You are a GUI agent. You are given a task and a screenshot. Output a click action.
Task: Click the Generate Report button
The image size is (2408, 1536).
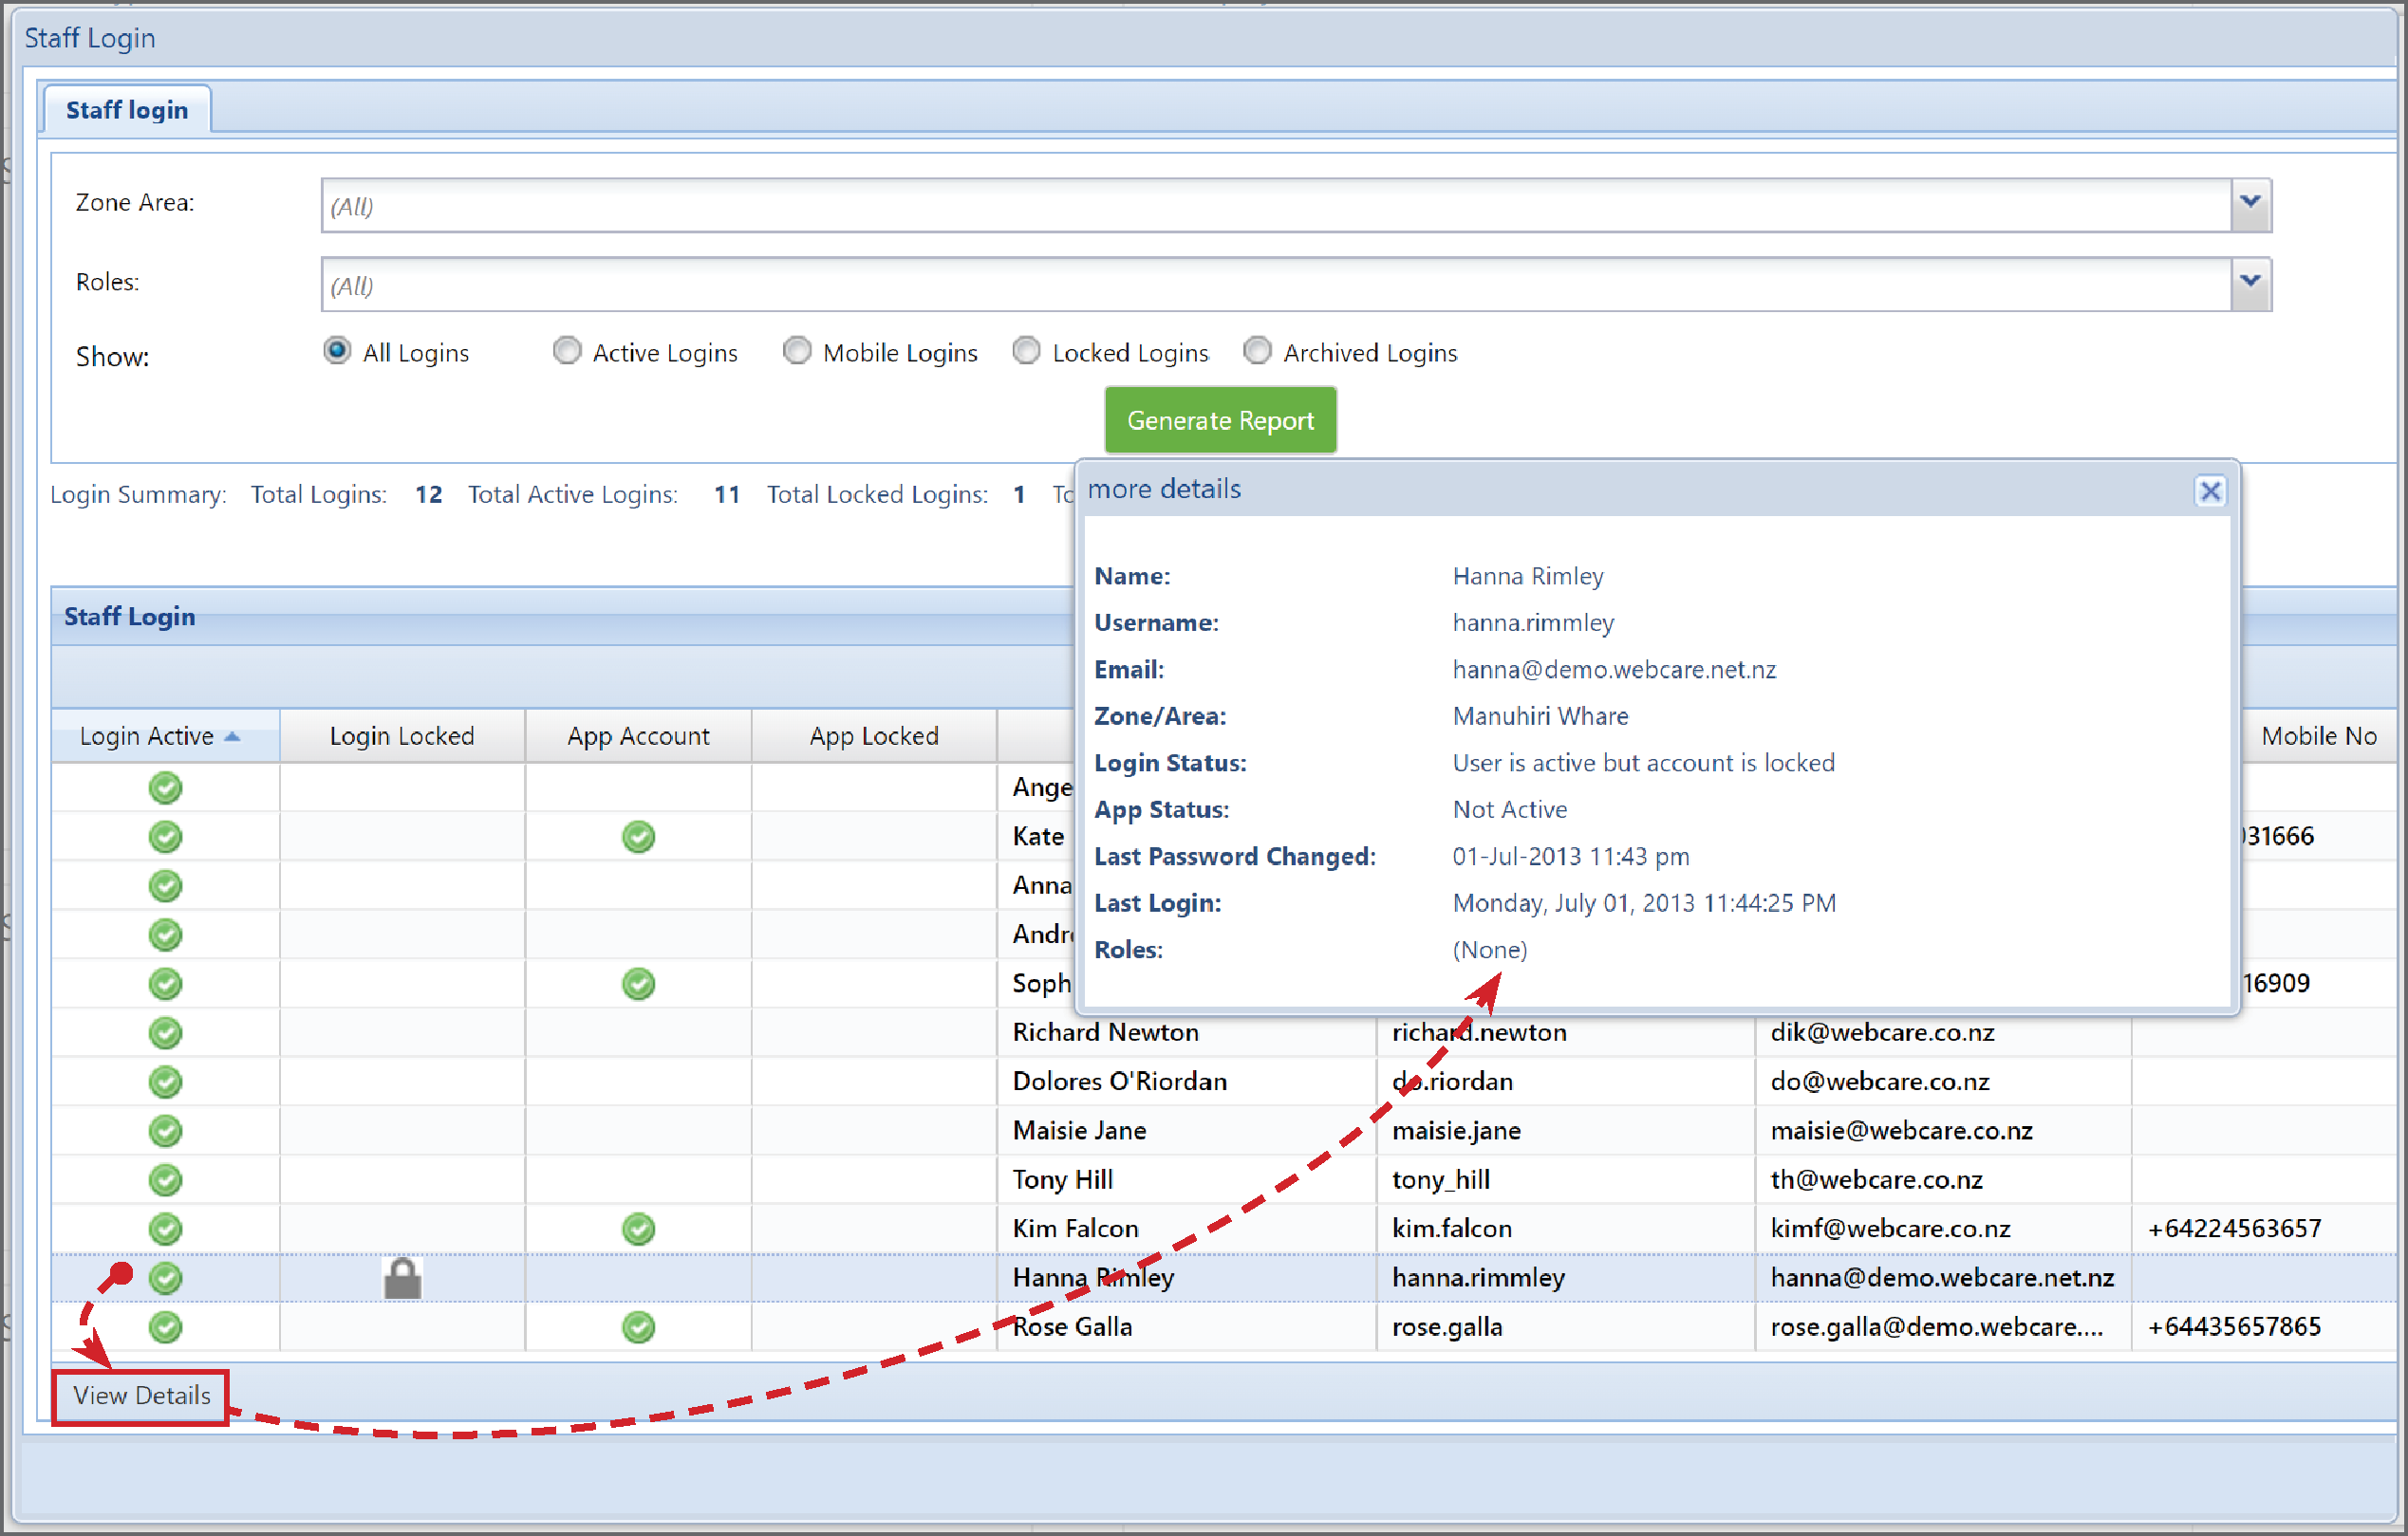click(1220, 419)
